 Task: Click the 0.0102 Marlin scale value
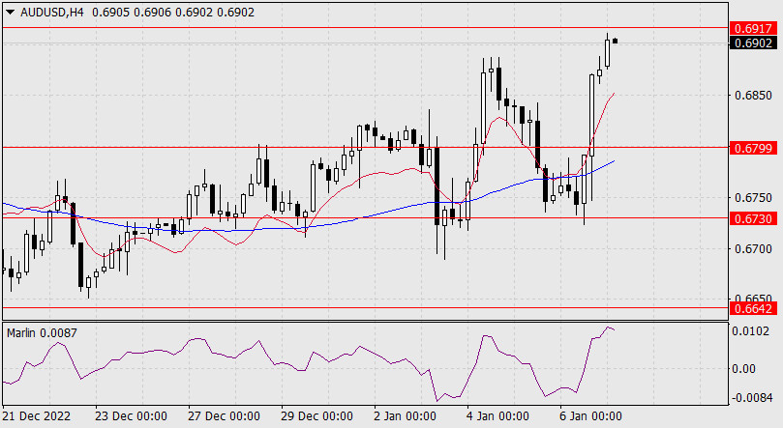750,331
